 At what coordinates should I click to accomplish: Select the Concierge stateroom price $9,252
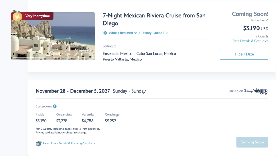pos(110,121)
